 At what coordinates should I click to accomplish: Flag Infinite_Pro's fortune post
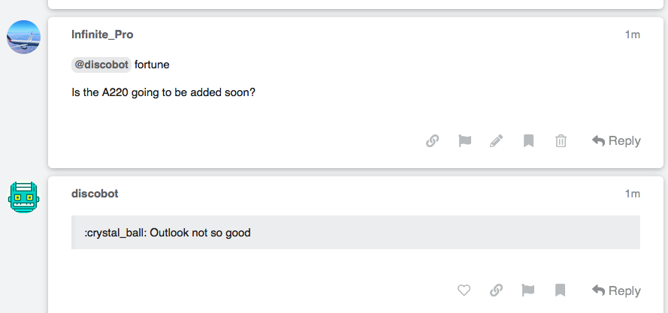tap(464, 140)
